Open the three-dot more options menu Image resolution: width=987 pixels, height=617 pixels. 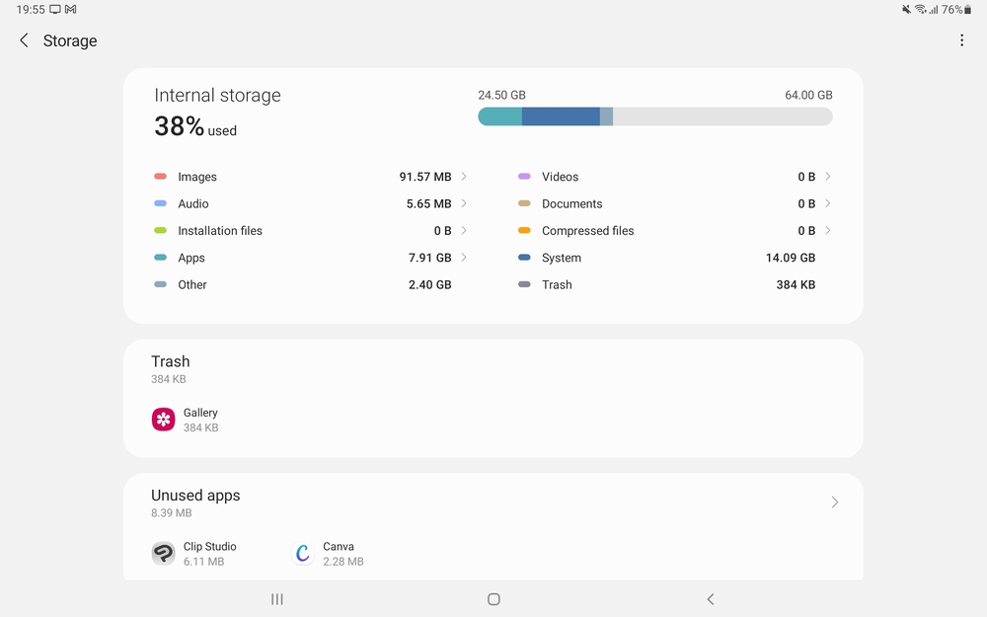tap(961, 40)
